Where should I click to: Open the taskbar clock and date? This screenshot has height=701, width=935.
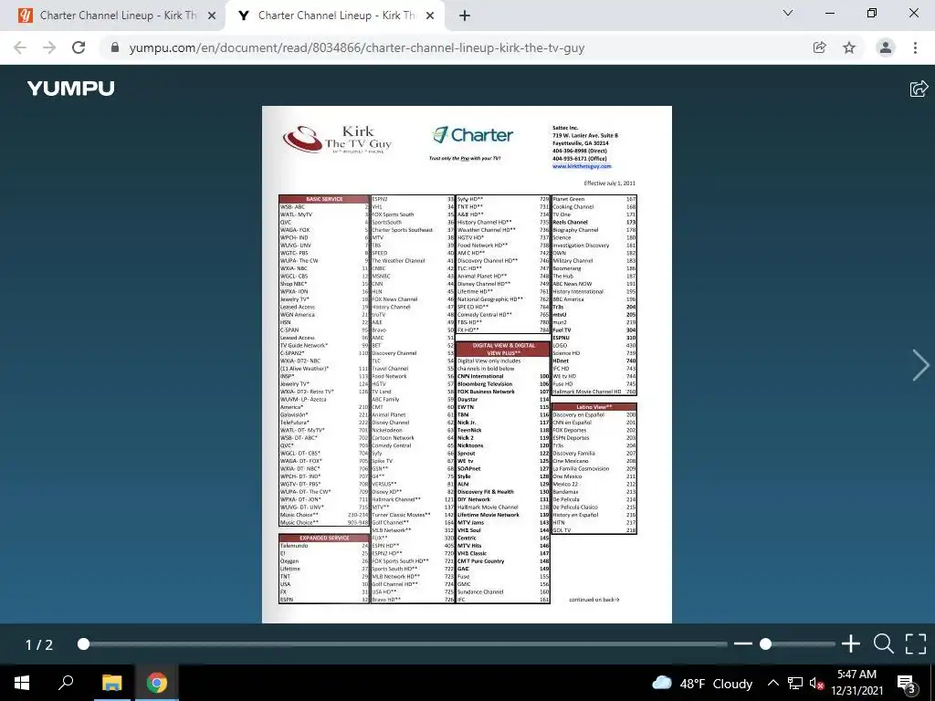pyautogui.click(x=856, y=683)
